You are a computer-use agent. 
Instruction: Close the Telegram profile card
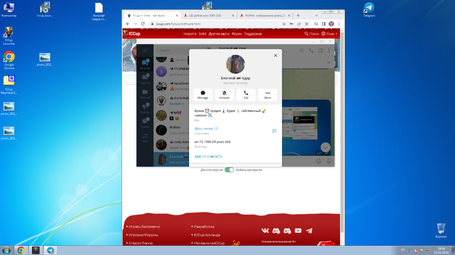pos(275,55)
